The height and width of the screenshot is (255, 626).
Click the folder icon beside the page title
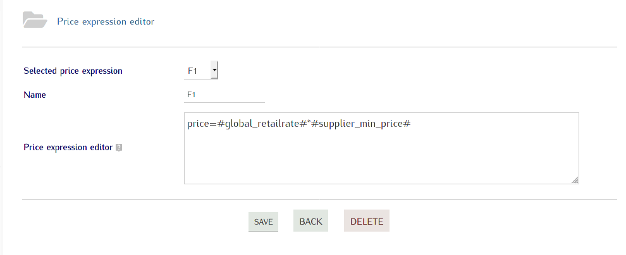click(35, 20)
